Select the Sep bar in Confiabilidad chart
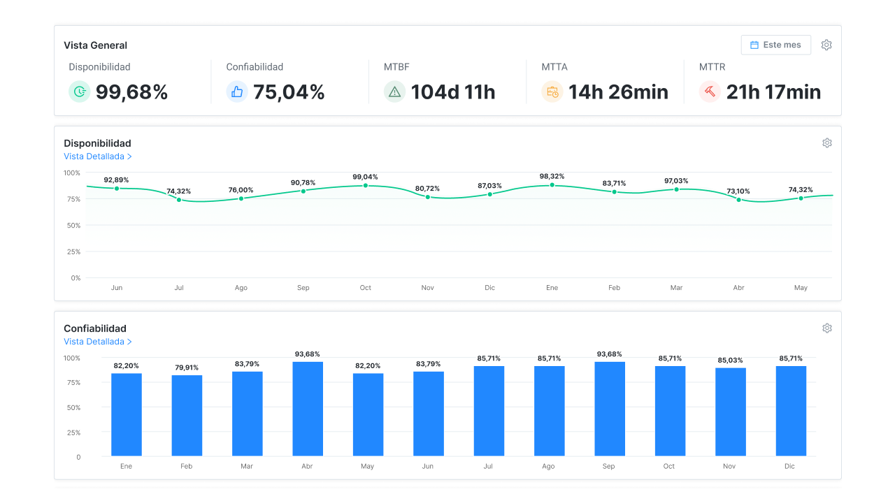The height and width of the screenshot is (503, 895). 610,409
